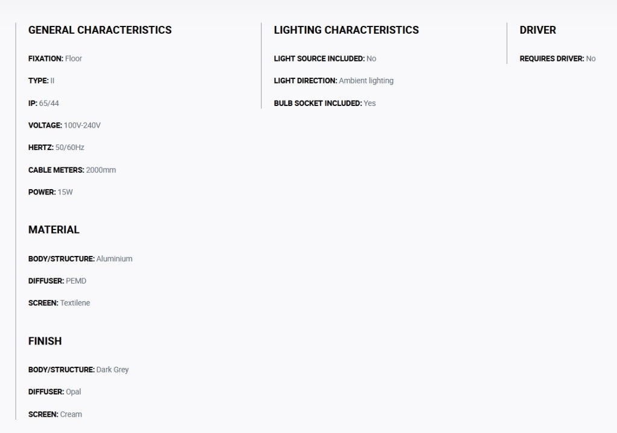Click the General Characteristics heading
617x433 pixels.
pyautogui.click(x=100, y=30)
